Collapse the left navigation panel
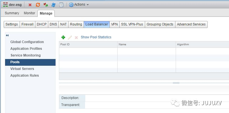The width and height of the screenshot is (229, 113). pyautogui.click(x=7, y=36)
